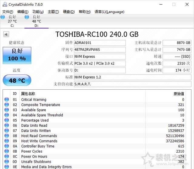Click status orb for Unsafe Shutdowns row
This screenshot has width=194, height=169.
click(x=7, y=161)
